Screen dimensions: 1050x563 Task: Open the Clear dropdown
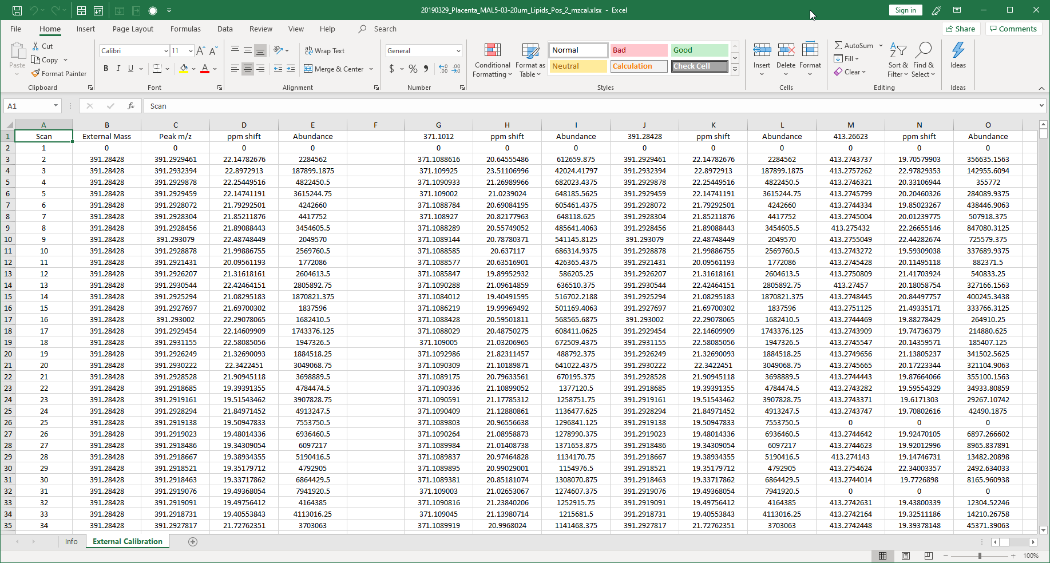click(x=850, y=72)
